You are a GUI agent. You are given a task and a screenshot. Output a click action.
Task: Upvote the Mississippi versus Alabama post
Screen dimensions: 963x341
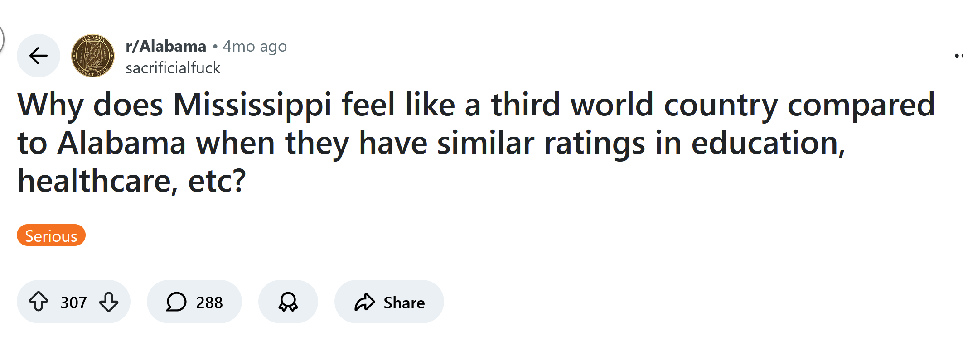(39, 302)
